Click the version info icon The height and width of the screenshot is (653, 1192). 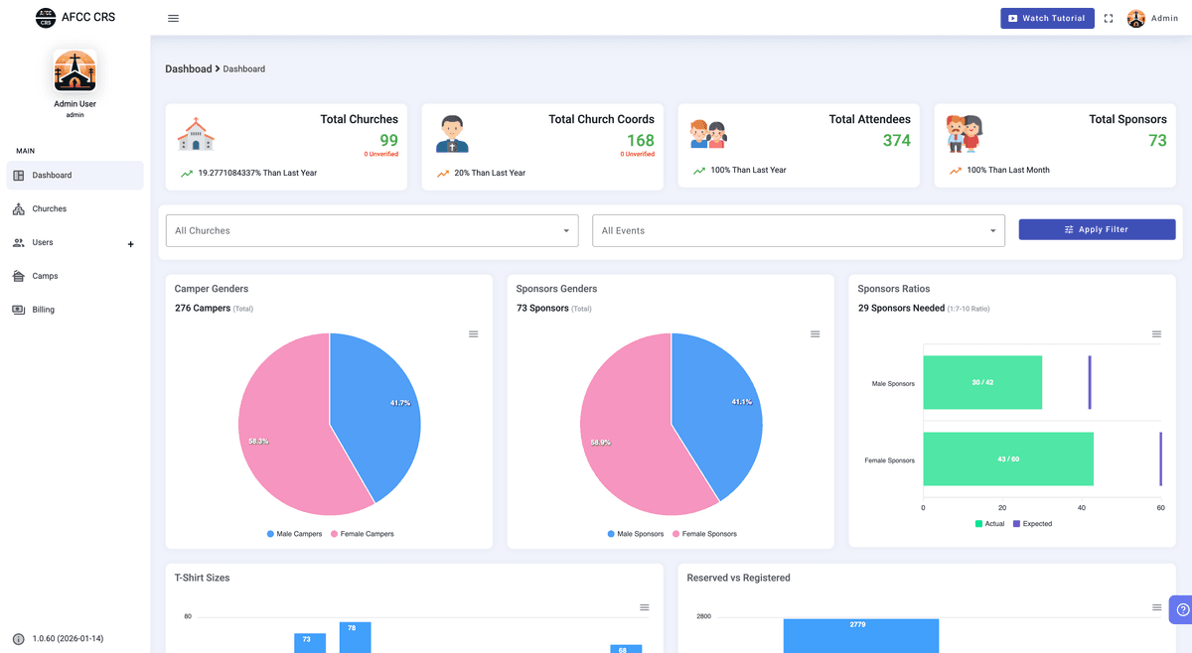(18, 639)
